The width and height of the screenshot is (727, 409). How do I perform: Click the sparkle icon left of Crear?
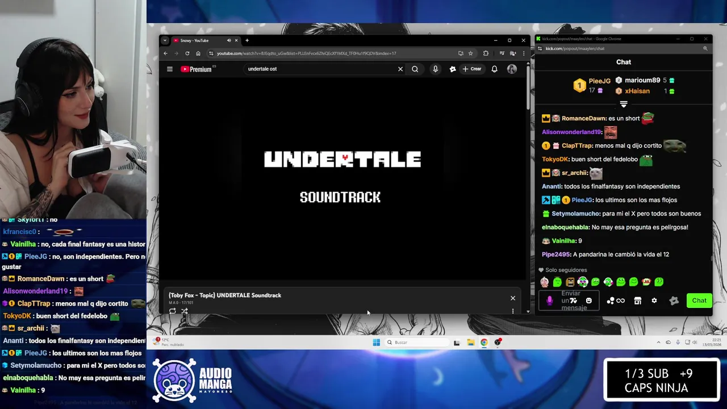[x=453, y=69]
